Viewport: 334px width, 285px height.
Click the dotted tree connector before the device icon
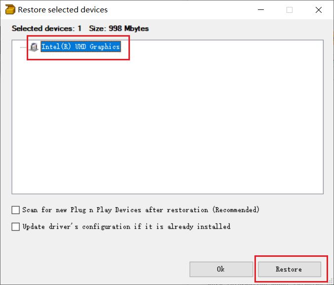pyautogui.click(x=24, y=47)
